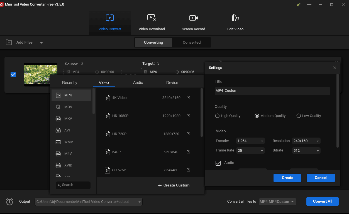349x214 pixels.
Task: Click the Cancel button
Action: point(321,178)
